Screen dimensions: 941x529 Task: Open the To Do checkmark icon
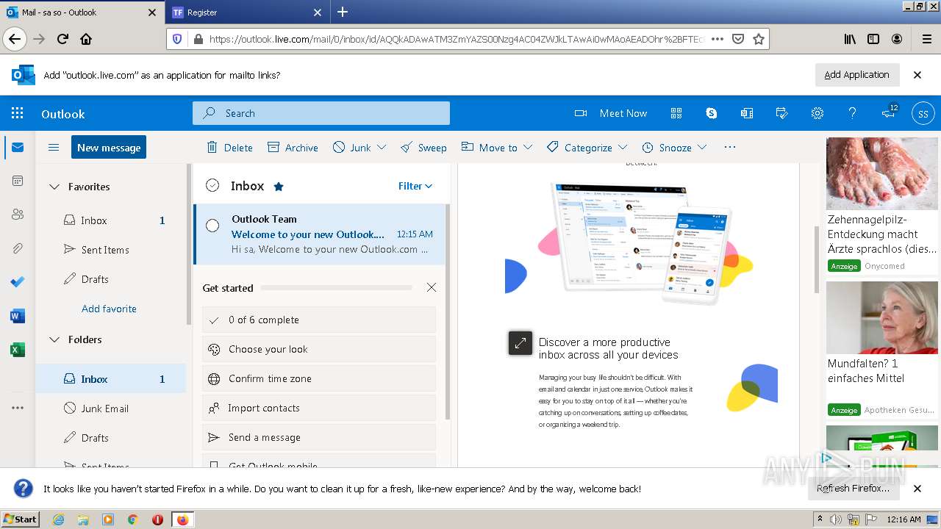coord(18,282)
